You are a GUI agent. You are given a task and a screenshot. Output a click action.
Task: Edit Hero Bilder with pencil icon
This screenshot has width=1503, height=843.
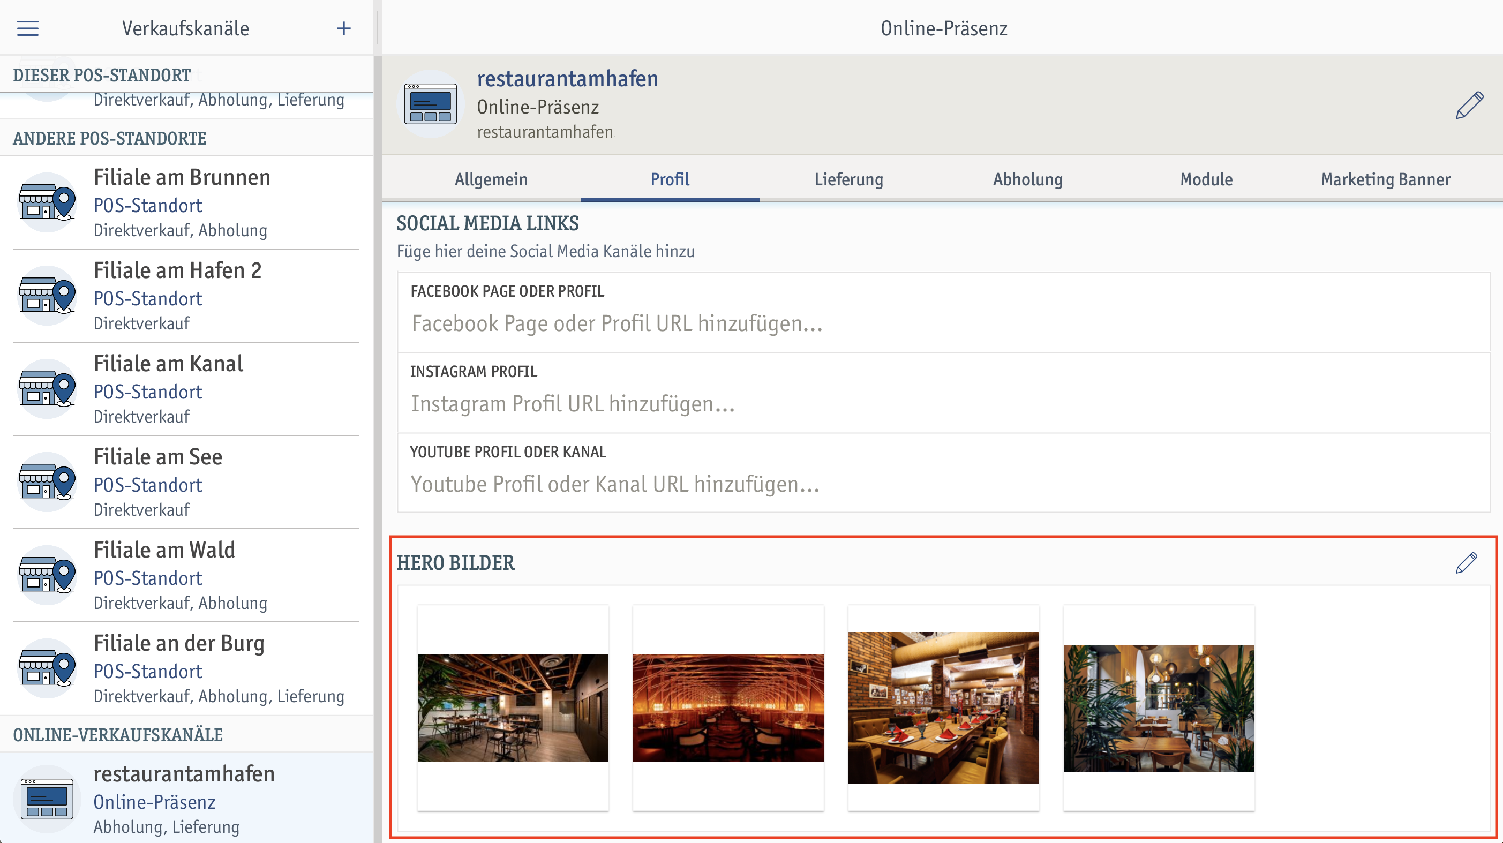click(x=1466, y=563)
